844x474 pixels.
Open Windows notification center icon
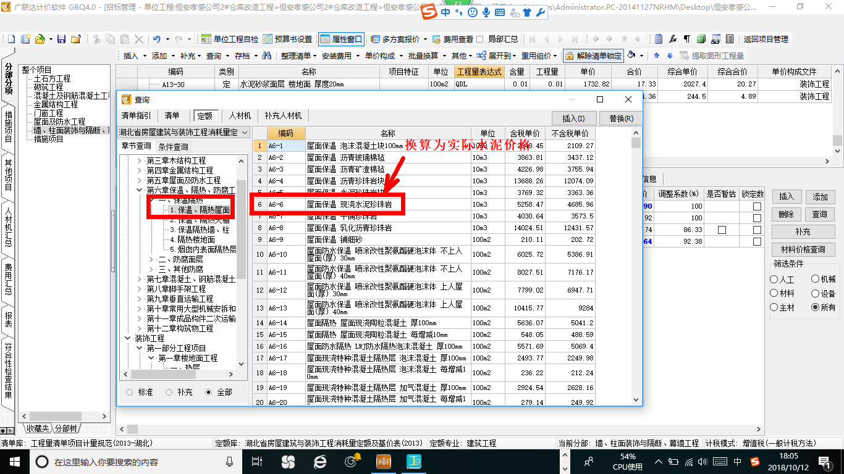pyautogui.click(x=823, y=461)
